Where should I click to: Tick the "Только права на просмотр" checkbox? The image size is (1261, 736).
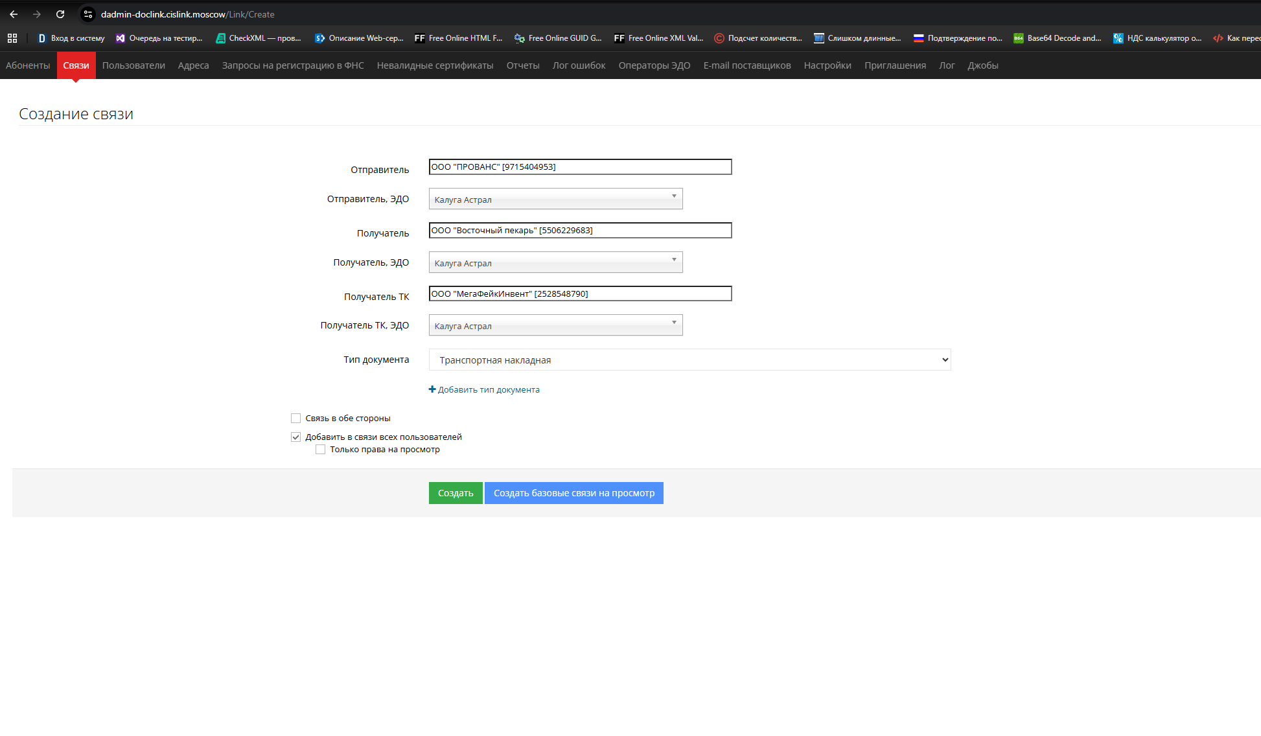pyautogui.click(x=321, y=450)
